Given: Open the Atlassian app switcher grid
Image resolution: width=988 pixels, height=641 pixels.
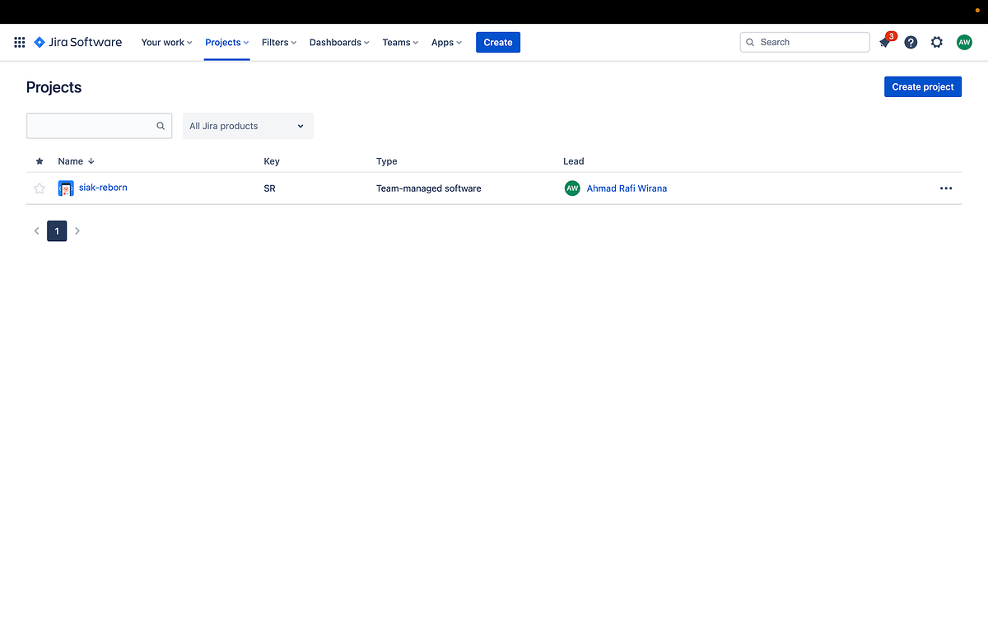Looking at the screenshot, I should [19, 42].
